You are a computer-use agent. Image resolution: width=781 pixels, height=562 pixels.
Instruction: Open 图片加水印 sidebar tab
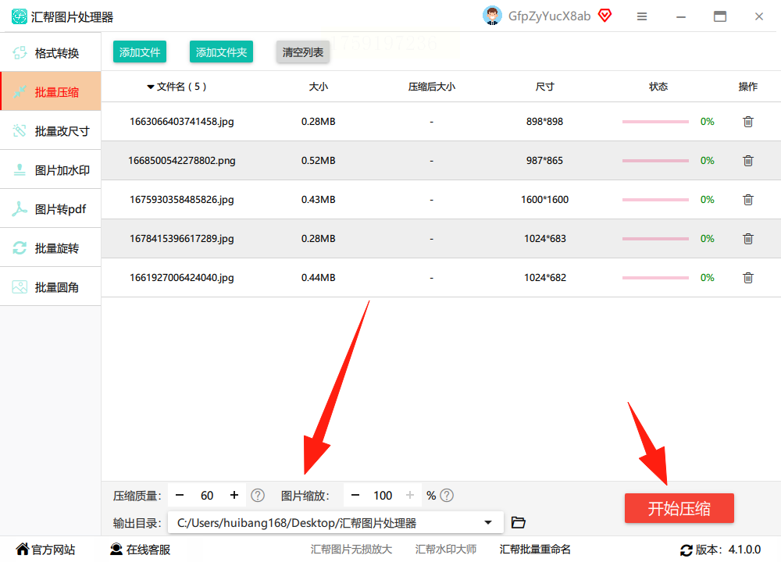[x=50, y=169]
